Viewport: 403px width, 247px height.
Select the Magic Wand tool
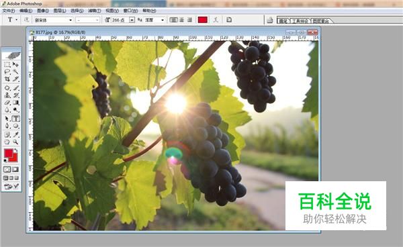click(16, 72)
